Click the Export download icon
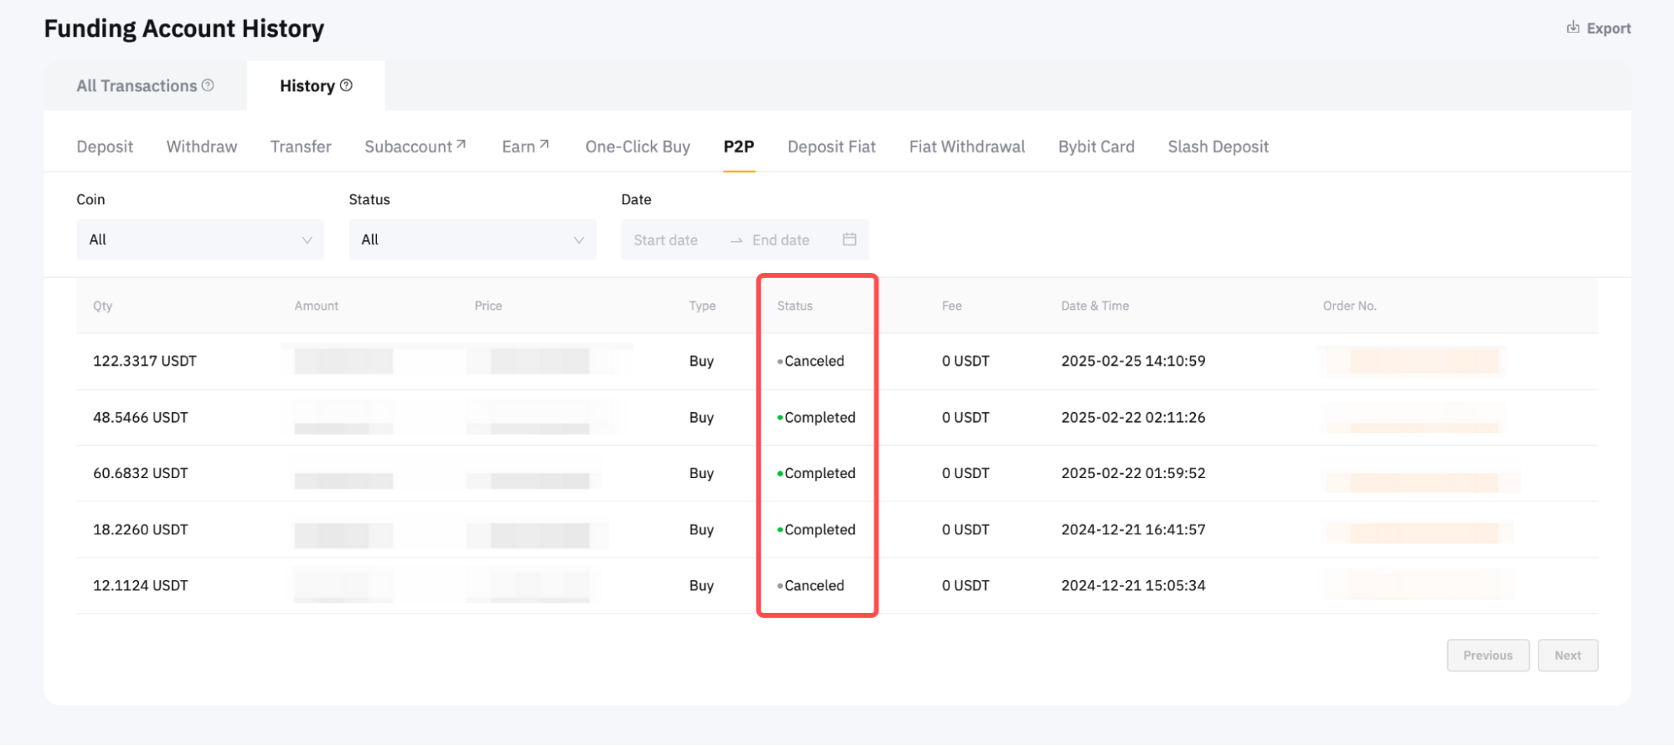 [1573, 28]
